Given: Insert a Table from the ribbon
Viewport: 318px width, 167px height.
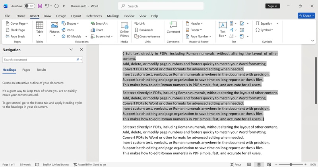Looking at the screenshot, I should click(40, 28).
